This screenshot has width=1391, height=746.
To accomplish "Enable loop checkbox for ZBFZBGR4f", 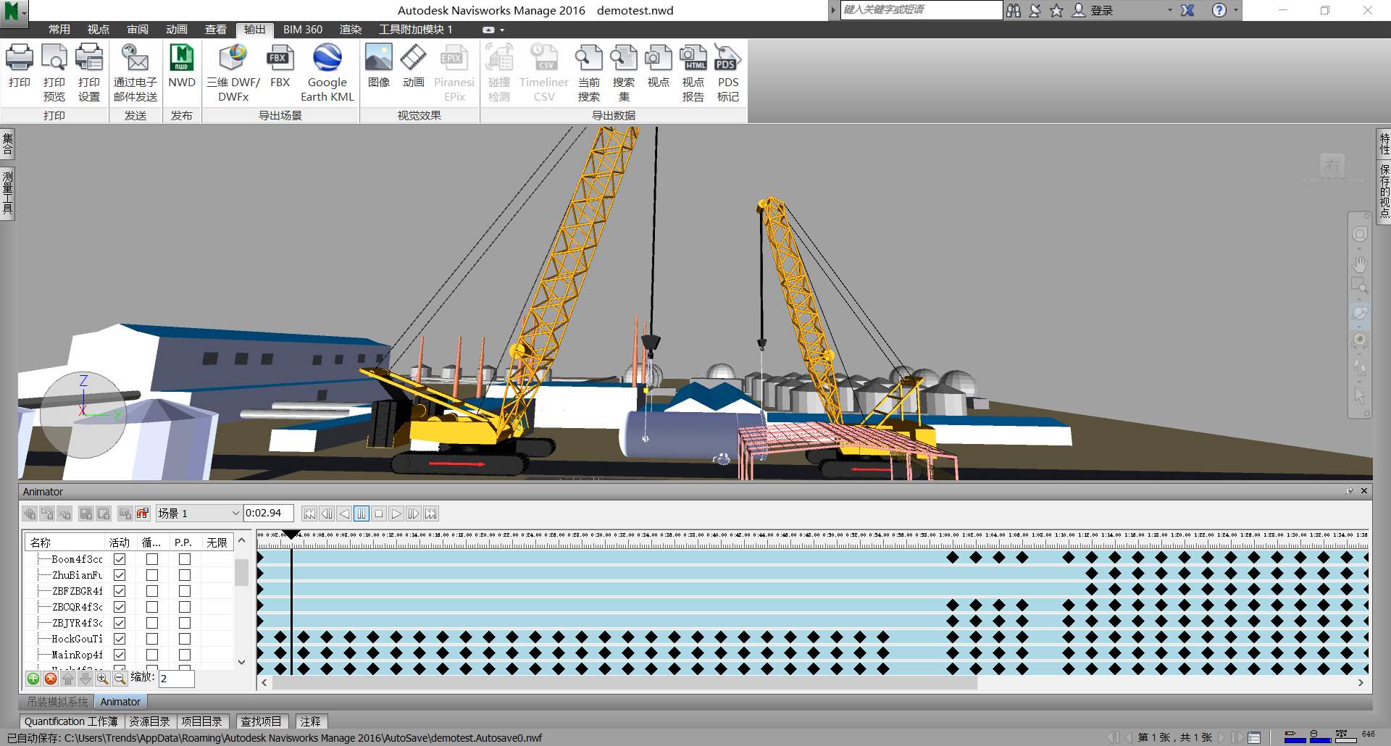I will click(x=152, y=591).
